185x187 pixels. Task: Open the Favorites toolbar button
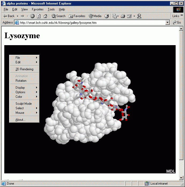click(77, 16)
